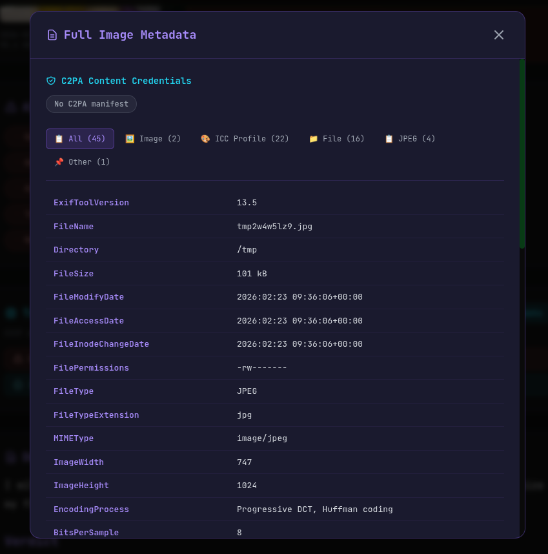
Task: Click the palette icon on ICC Profile filter
Action: 205,138
